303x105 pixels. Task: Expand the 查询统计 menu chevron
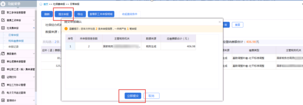pos(34,100)
